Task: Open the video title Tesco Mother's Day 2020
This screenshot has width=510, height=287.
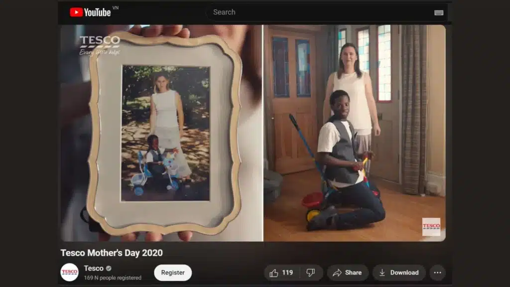Action: click(111, 253)
